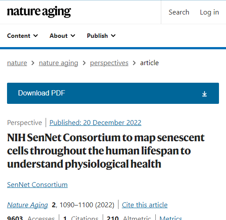
Task: Open the Metrics link
Action: coord(171,218)
